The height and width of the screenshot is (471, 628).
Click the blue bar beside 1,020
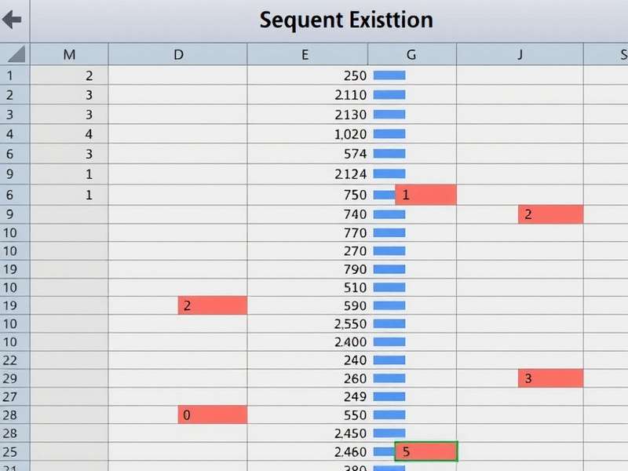click(389, 133)
